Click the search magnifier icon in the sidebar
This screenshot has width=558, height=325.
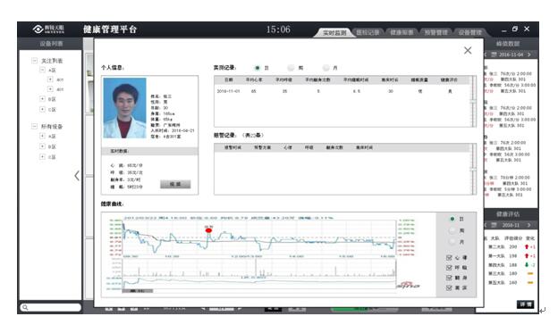[x=25, y=308]
